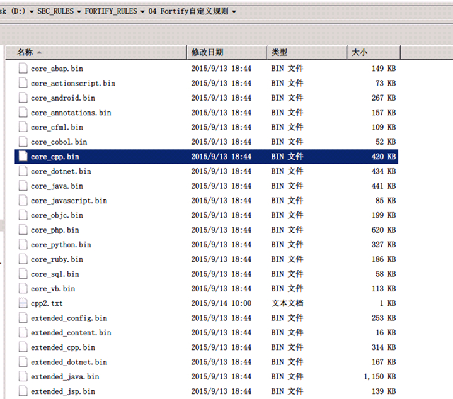Click the core_vb.bin file icon
Screen dimensions: 453x399
pyautogui.click(x=23, y=288)
